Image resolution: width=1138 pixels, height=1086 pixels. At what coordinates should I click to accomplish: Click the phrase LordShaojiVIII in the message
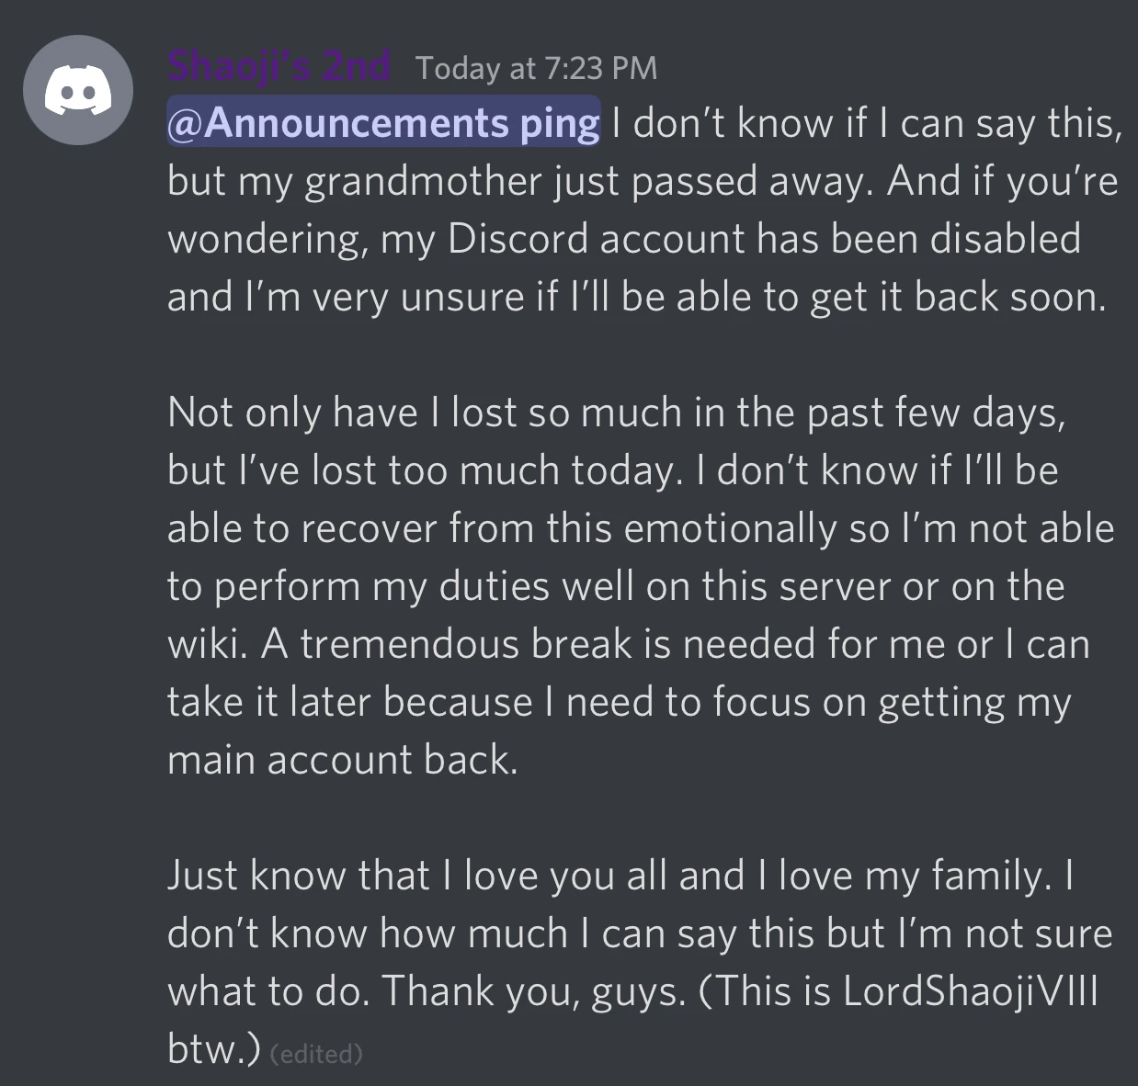(x=971, y=990)
